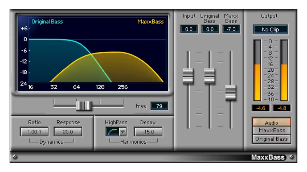Image resolution: width=307 pixels, height=172 pixels.
Task: Click the Response label
Action: [x=68, y=123]
